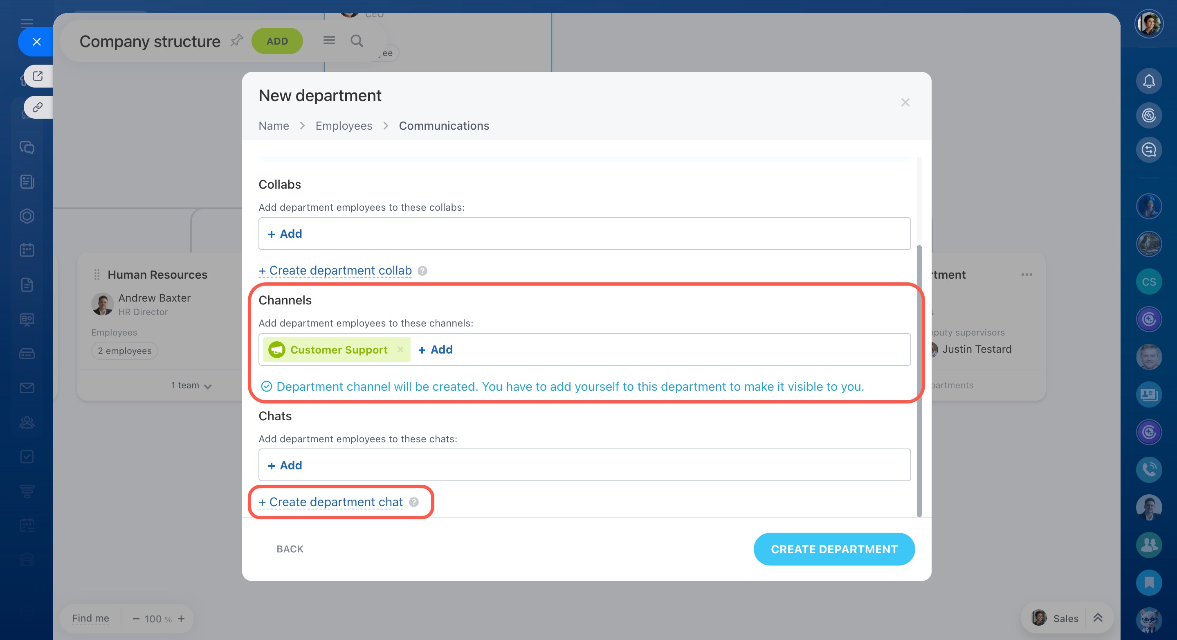
Task: Open the list menu icon near ADD
Action: coord(329,41)
